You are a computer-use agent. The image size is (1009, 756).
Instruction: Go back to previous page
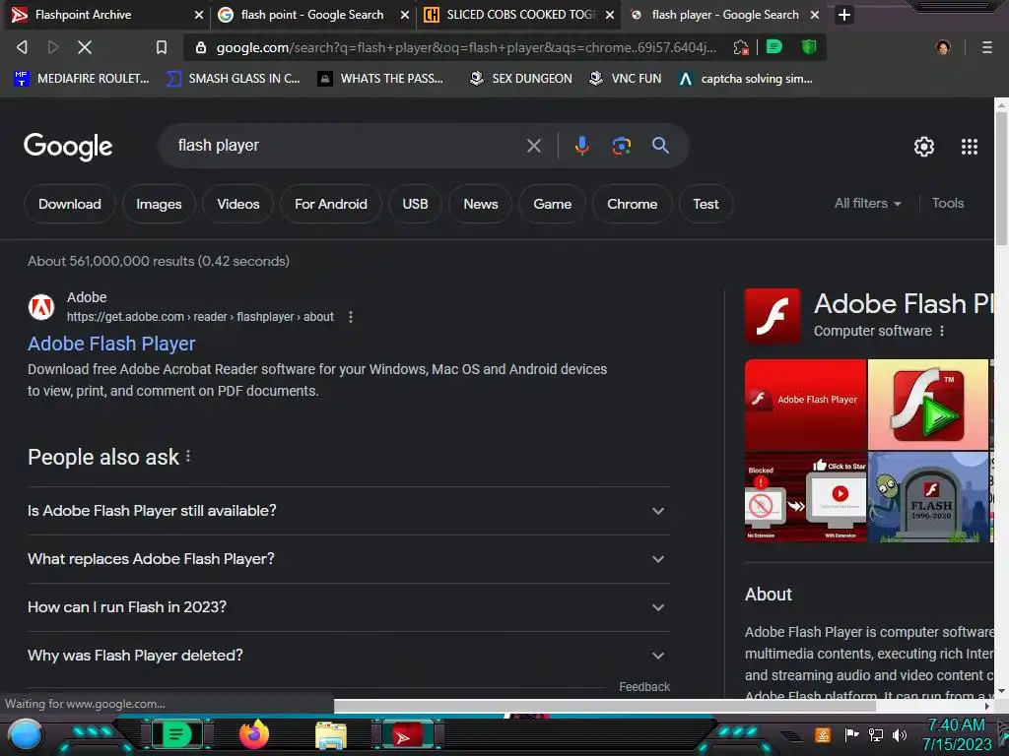coord(22,47)
